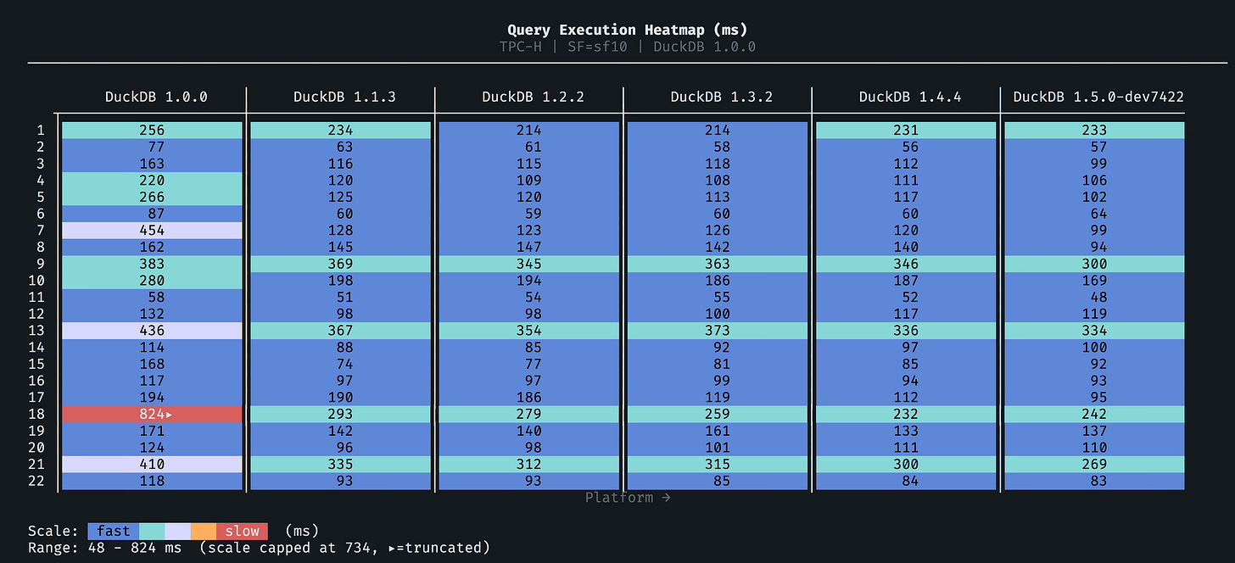Click the 345 cell under DuckDB 1.2.2

[529, 264]
